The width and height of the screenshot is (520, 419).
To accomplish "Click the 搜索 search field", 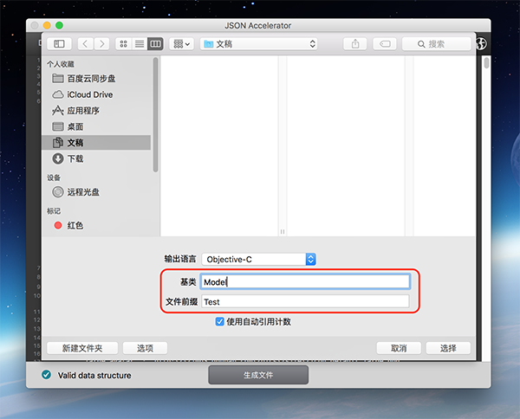I will (x=437, y=44).
